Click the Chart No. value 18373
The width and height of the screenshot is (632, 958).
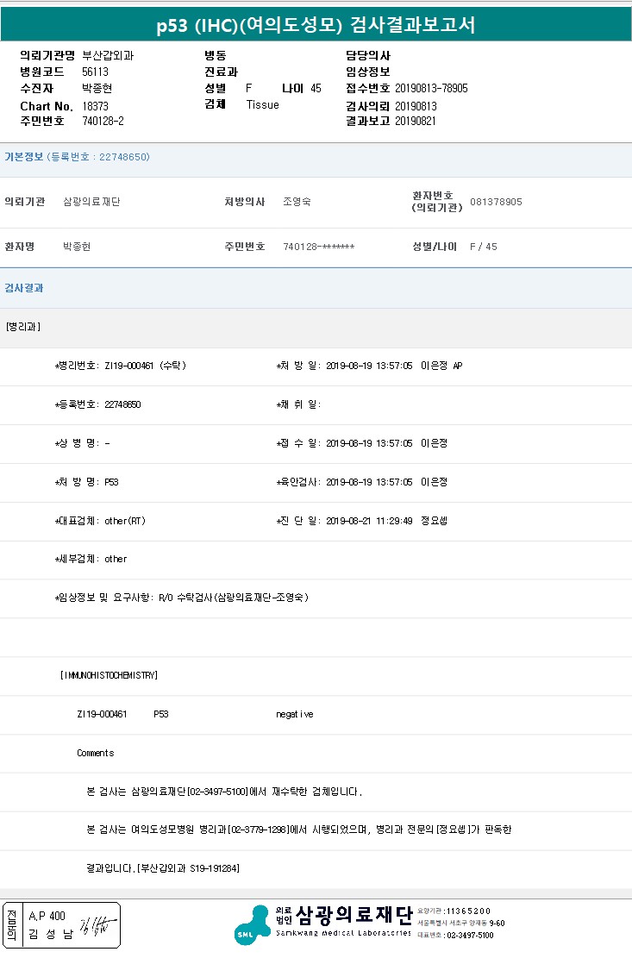[x=95, y=105]
